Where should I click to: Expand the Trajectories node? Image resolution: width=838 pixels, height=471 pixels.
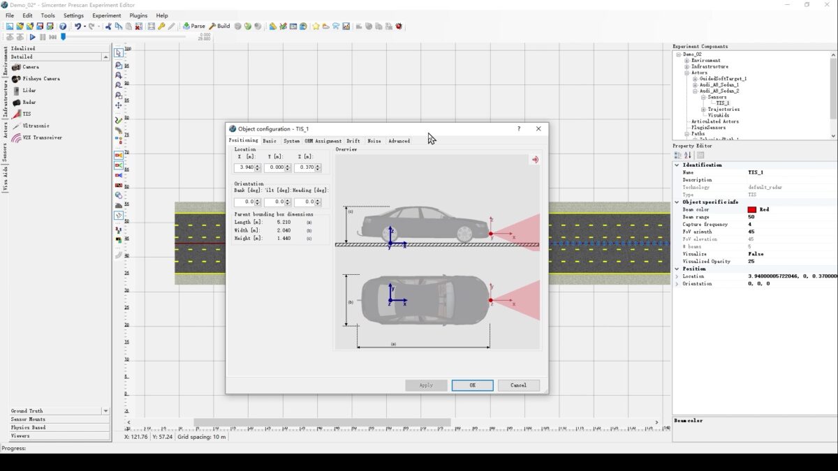coord(703,110)
